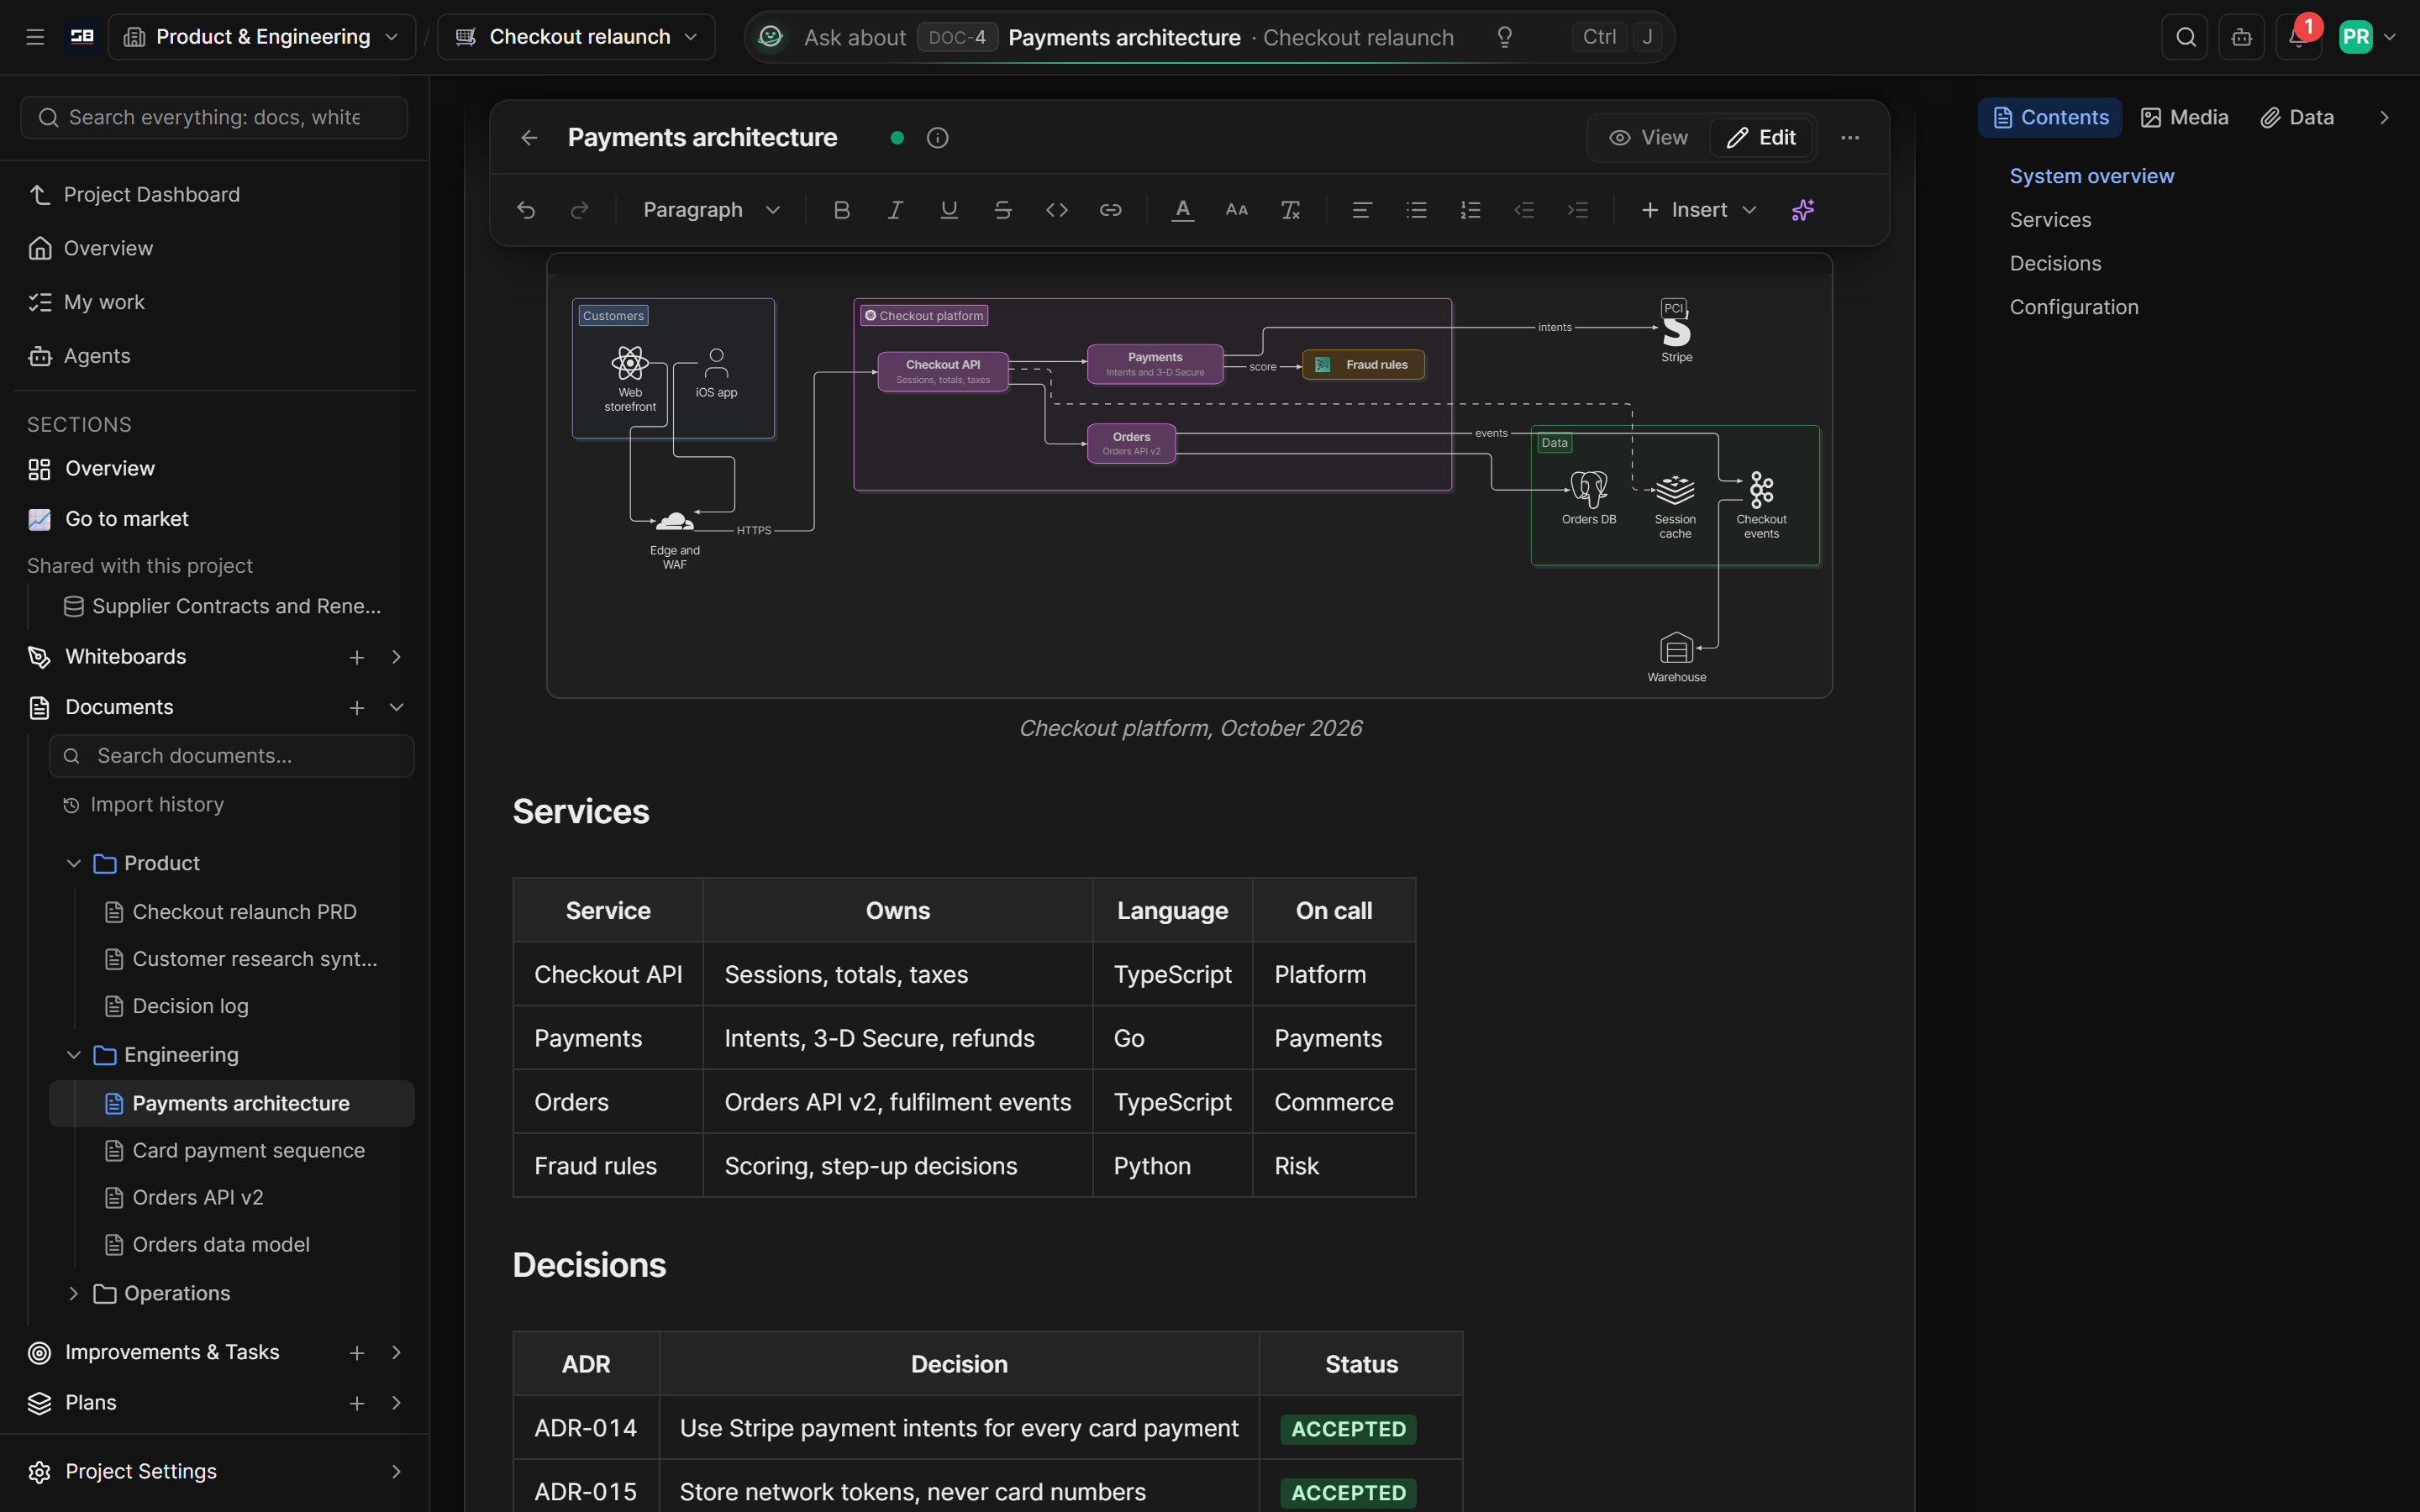Image resolution: width=2420 pixels, height=1512 pixels.
Task: Click the Search documents field
Action: point(231,756)
